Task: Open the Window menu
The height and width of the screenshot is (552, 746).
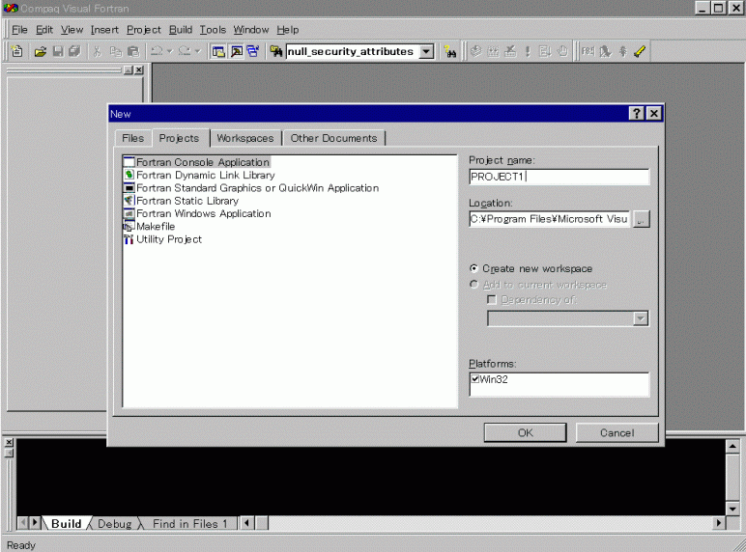Action: click(250, 30)
